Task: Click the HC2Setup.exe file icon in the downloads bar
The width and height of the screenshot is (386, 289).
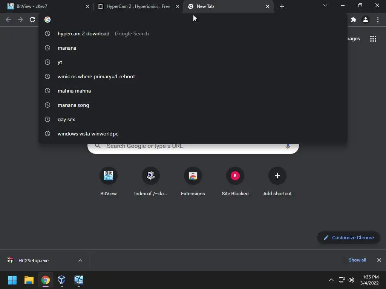Action: [x=10, y=260]
